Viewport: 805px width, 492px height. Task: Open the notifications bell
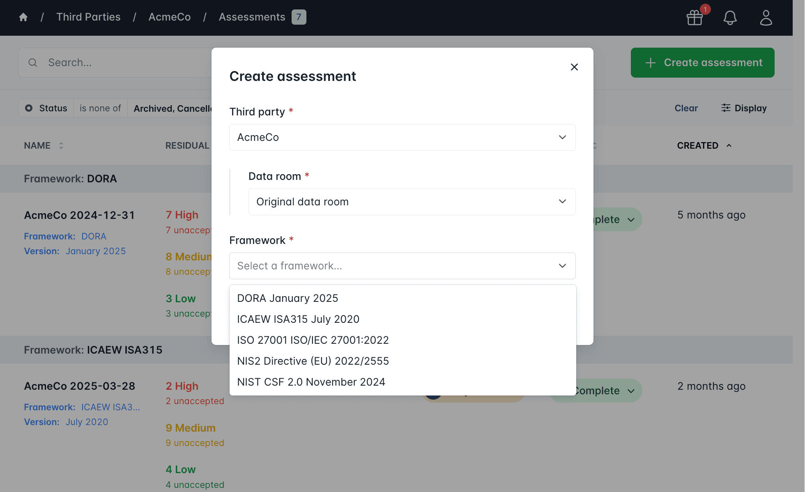[730, 18]
